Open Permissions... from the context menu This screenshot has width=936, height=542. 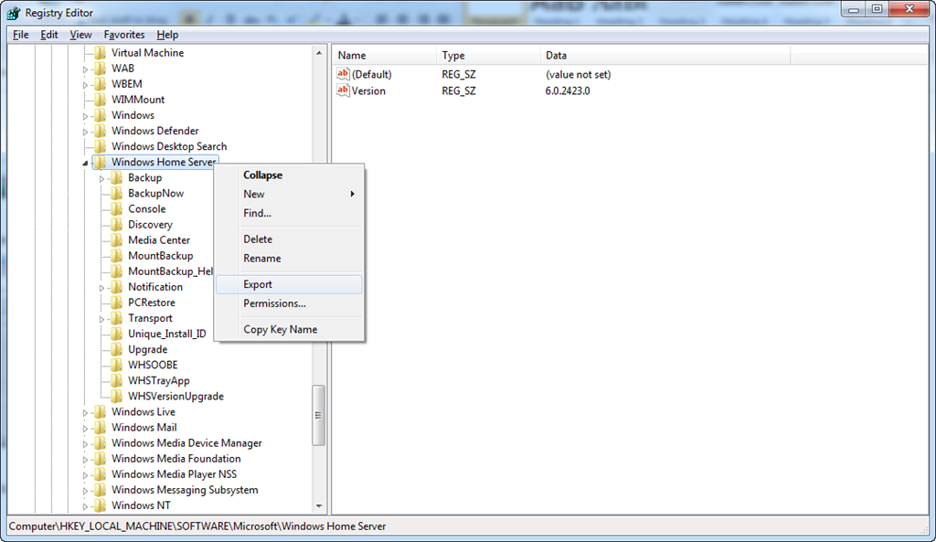point(289,303)
